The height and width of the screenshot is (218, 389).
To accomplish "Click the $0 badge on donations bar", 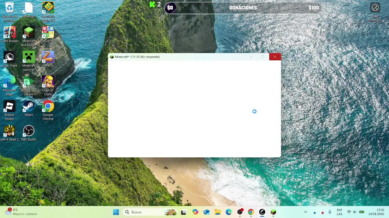I will [x=170, y=8].
